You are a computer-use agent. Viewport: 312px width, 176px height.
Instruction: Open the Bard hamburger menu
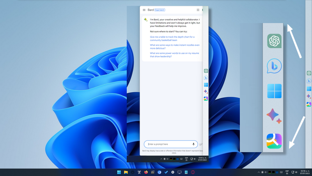click(144, 10)
